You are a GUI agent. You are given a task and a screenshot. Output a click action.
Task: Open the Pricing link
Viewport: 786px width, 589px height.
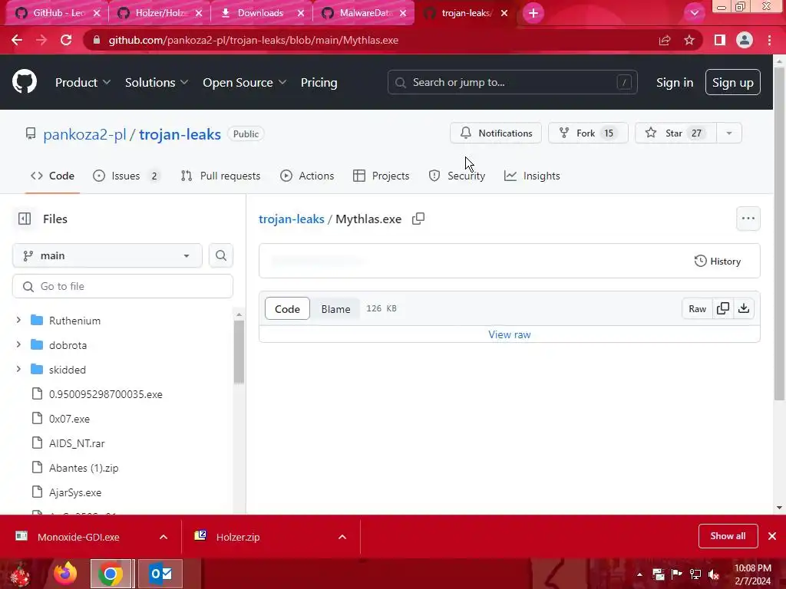pos(319,83)
